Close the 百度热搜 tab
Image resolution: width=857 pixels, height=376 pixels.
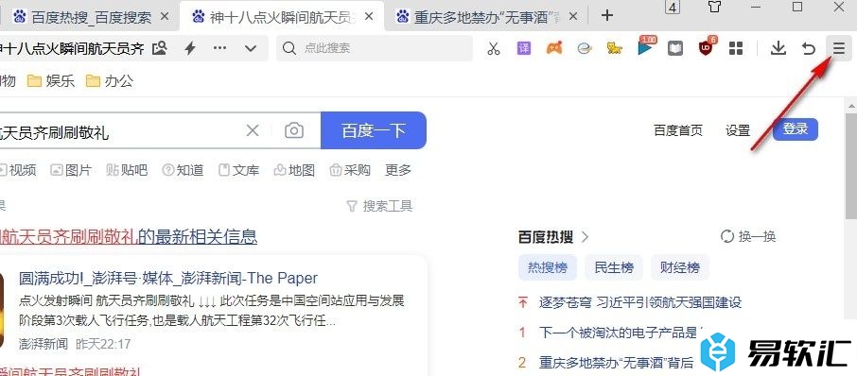[x=164, y=17]
